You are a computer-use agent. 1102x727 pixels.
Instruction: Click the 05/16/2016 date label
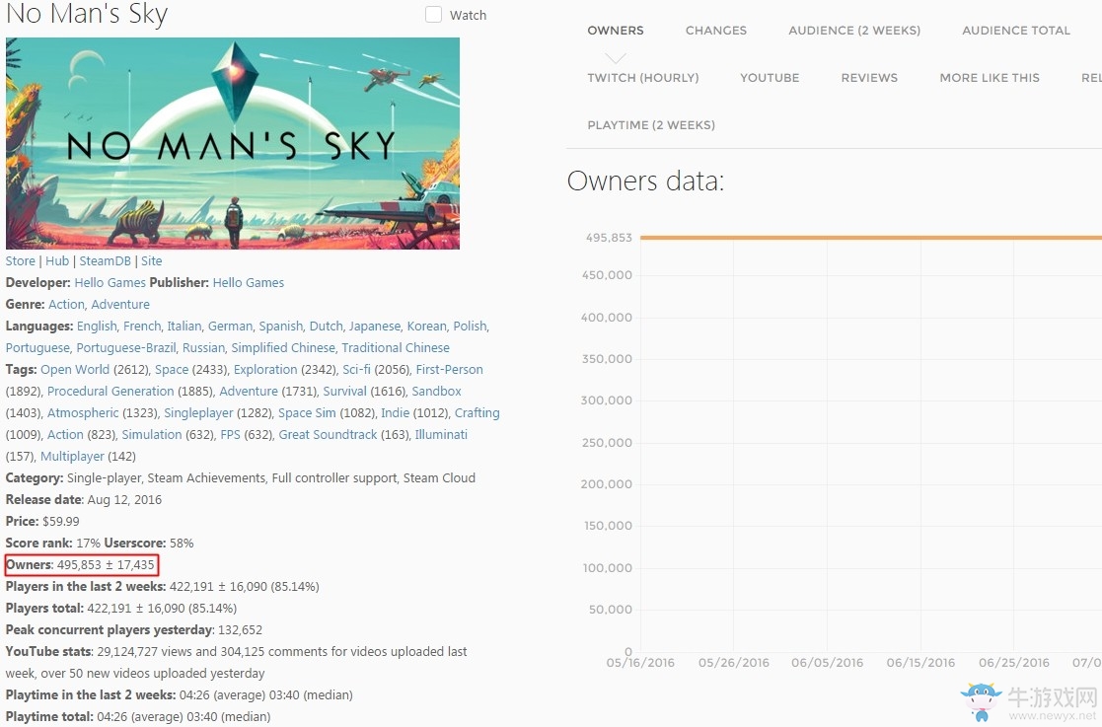point(640,662)
